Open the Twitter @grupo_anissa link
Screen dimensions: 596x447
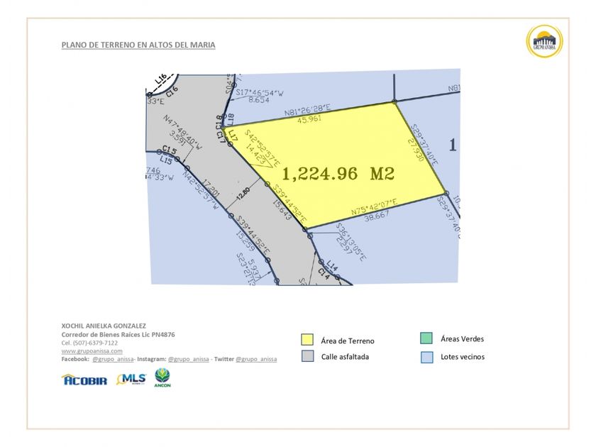point(256,359)
